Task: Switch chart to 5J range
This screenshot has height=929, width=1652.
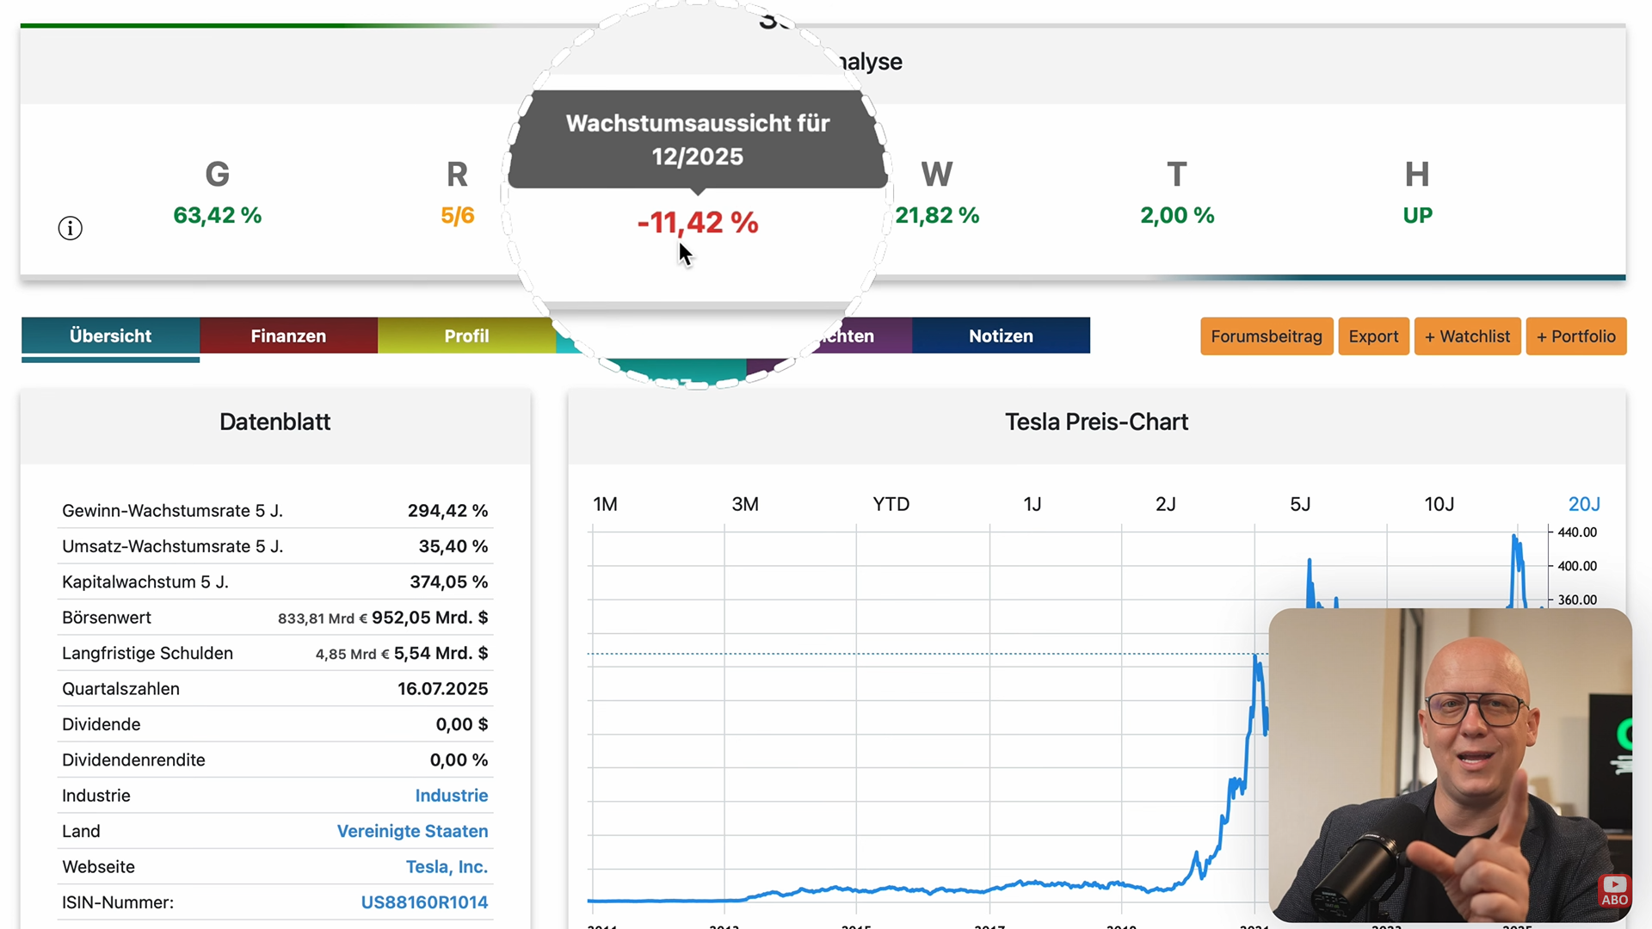Action: [1300, 504]
